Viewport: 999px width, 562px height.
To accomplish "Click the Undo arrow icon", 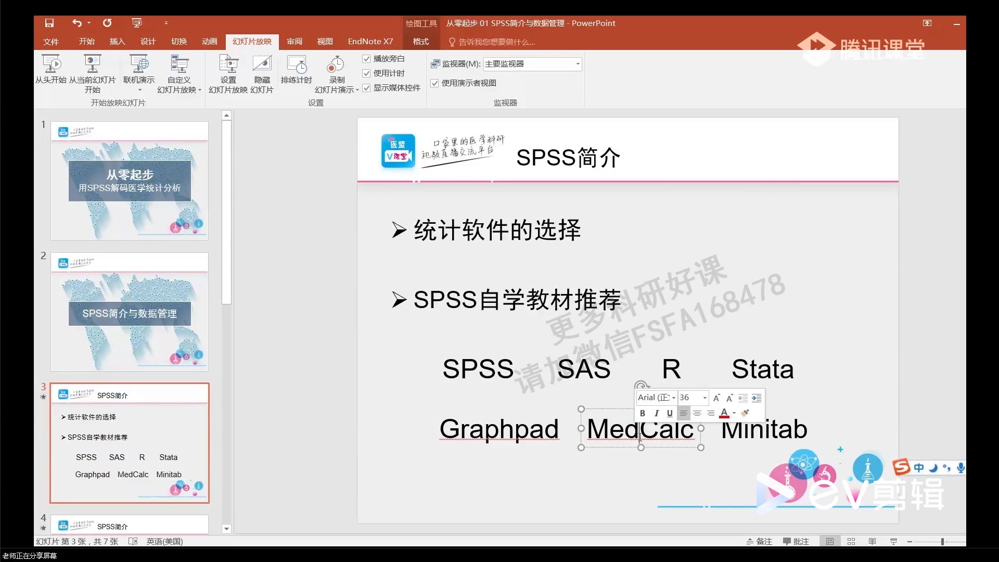I will click(77, 23).
